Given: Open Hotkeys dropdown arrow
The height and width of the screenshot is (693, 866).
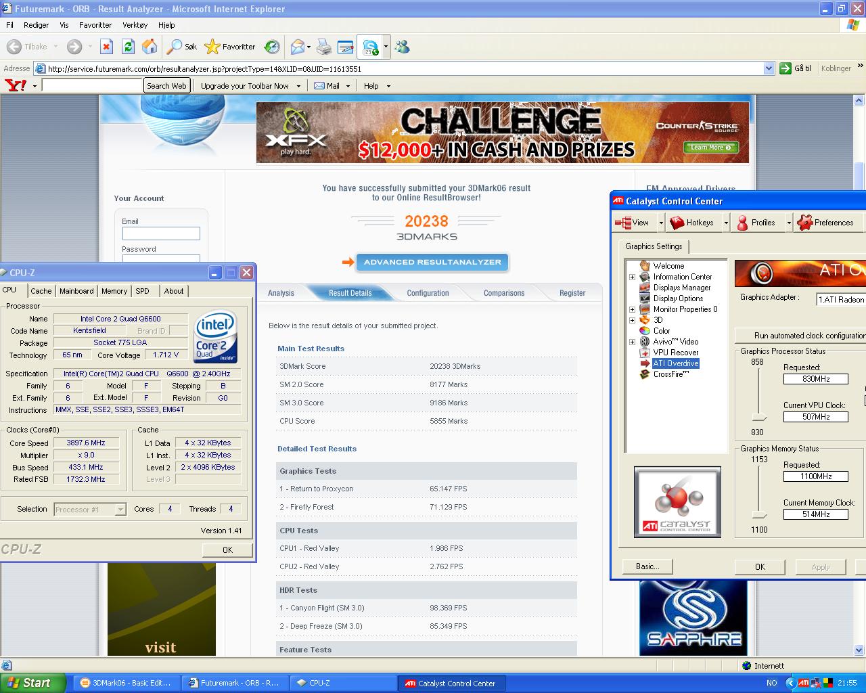Looking at the screenshot, I should pos(726,222).
